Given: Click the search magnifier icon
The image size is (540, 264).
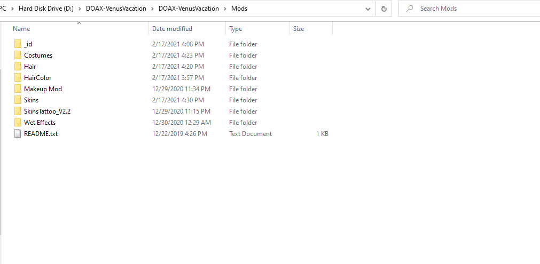Looking at the screenshot, I should click(410, 9).
